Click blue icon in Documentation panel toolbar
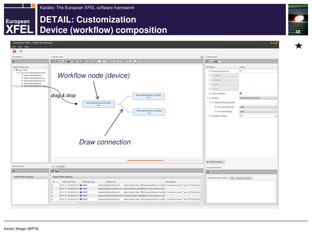The image size is (312, 234). (208, 172)
